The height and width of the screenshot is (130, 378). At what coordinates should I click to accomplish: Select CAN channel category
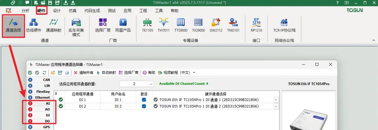click(x=39, y=79)
